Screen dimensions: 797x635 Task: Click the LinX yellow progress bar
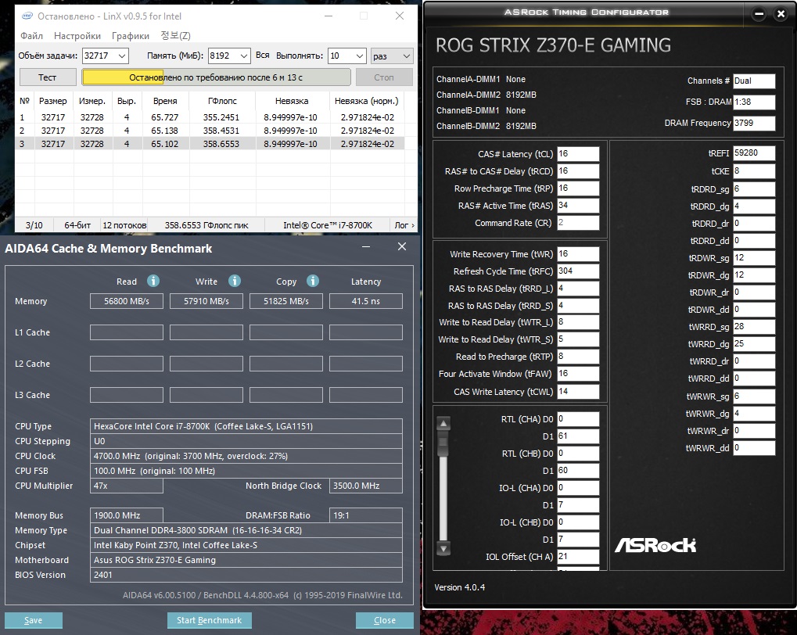click(216, 77)
